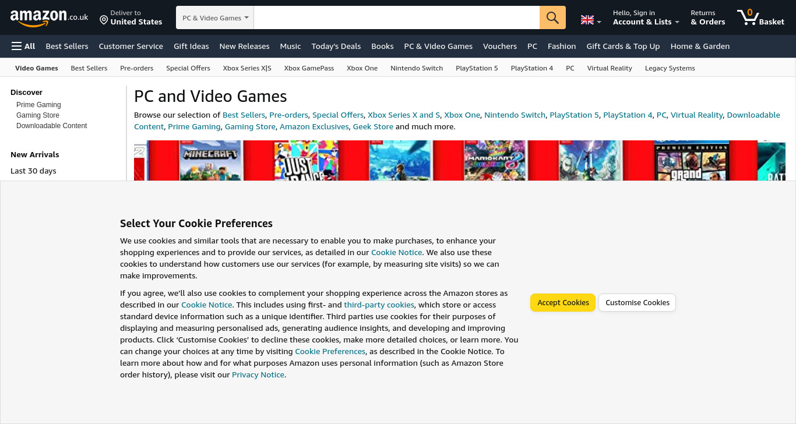The image size is (796, 424).
Task: Click the Amazon.co.uk logo
Action: click(49, 18)
